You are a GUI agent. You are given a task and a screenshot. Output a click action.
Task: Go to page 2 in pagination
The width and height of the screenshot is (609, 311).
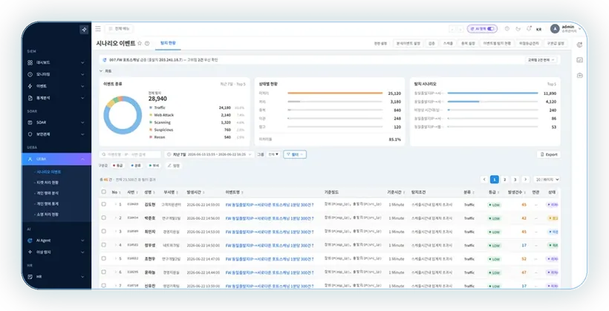[x=504, y=180]
